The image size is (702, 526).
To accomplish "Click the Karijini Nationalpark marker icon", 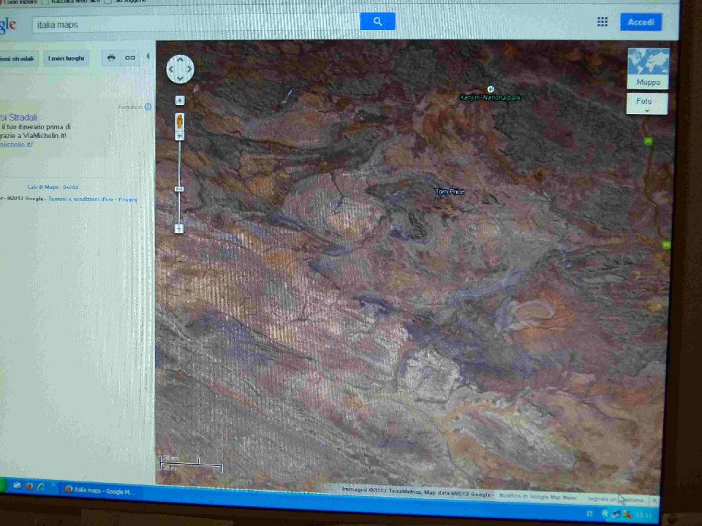I will click(x=491, y=89).
